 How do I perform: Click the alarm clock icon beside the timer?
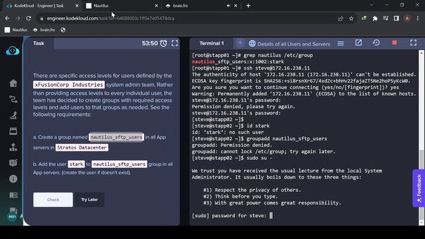tap(163, 43)
